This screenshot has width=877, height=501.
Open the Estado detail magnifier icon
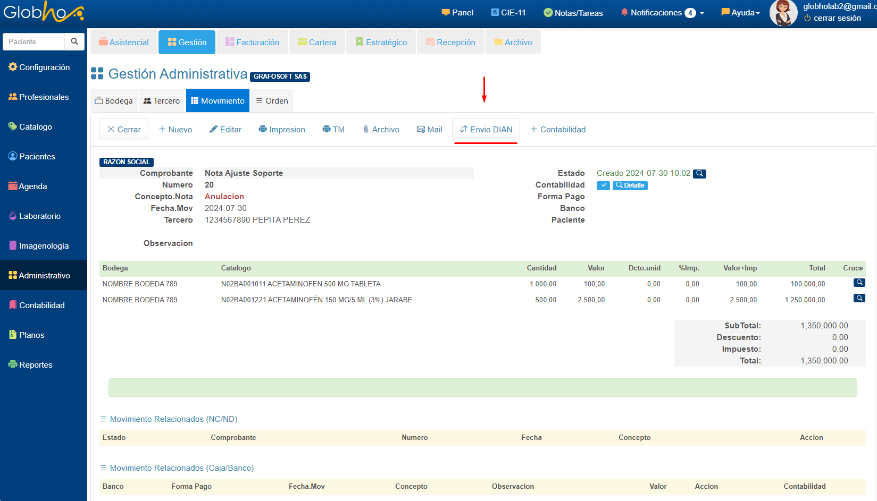[699, 174]
